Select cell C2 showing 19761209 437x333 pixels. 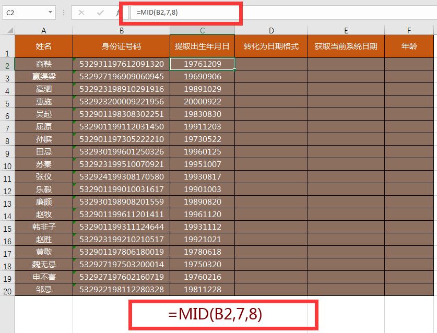point(202,64)
